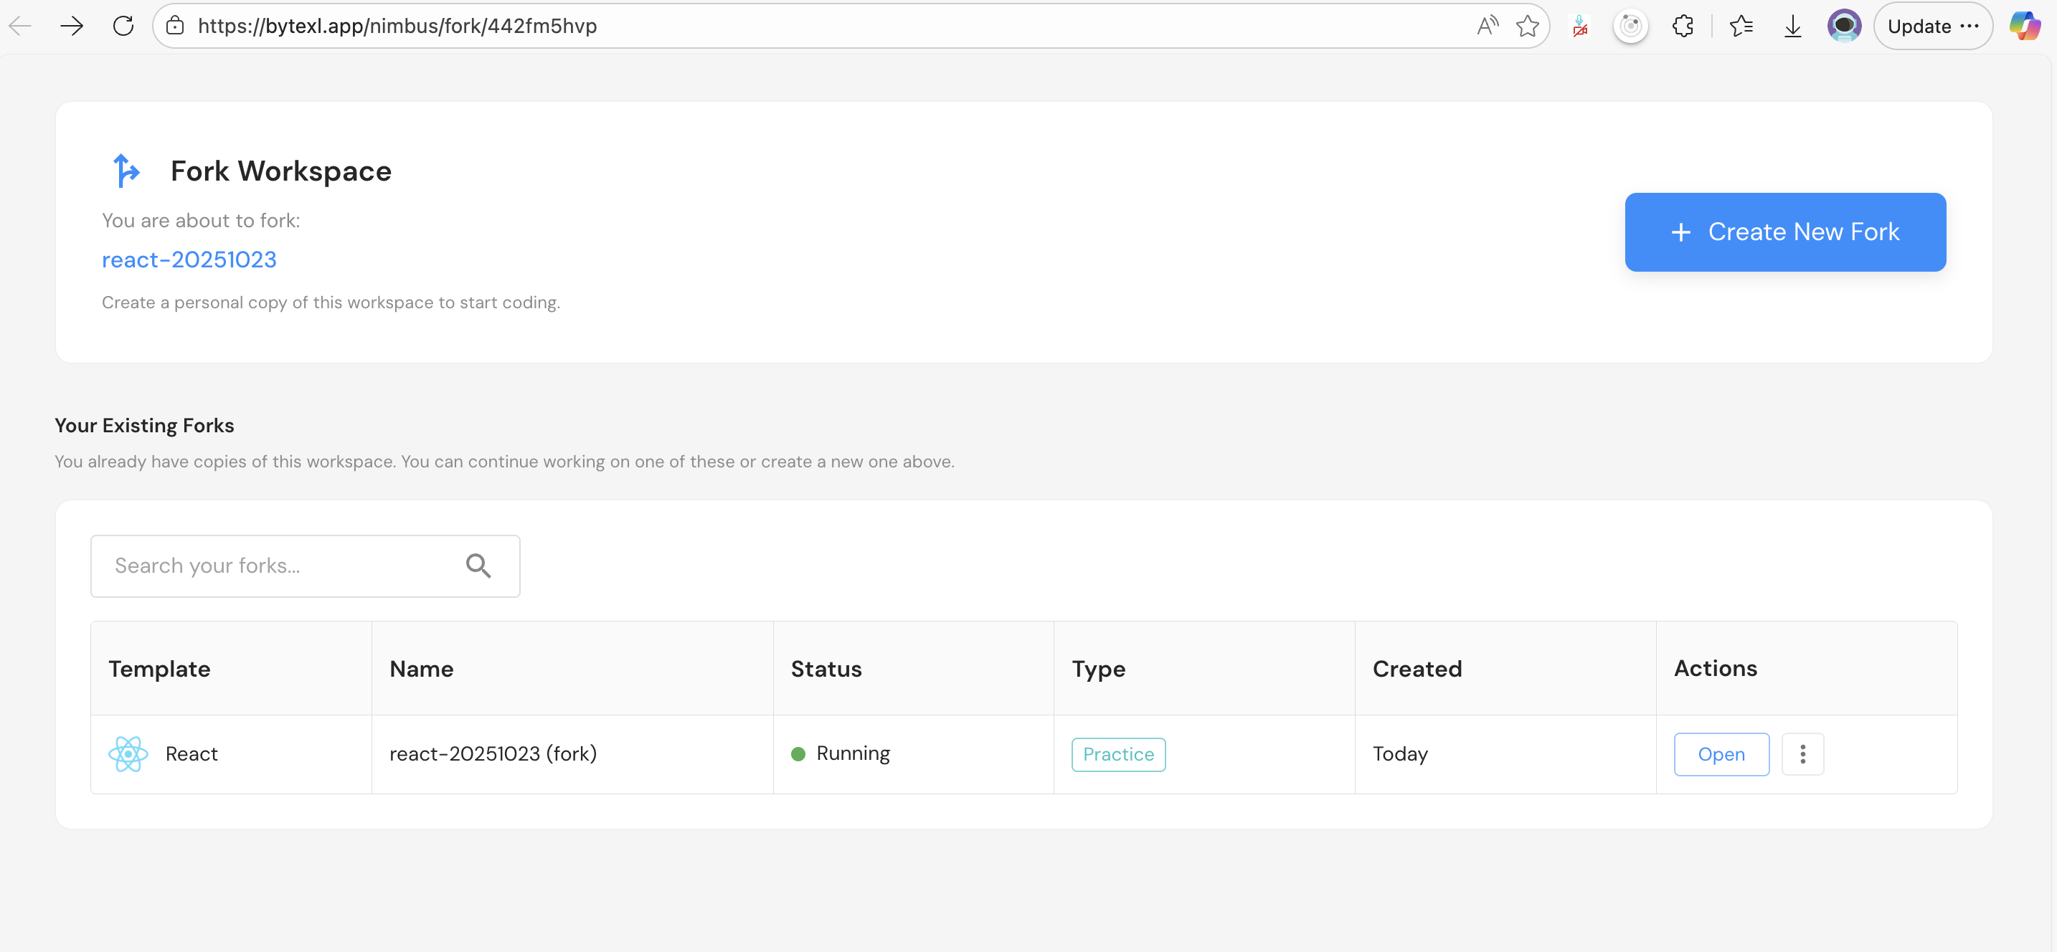Follow the react-20251023 link

[189, 260]
